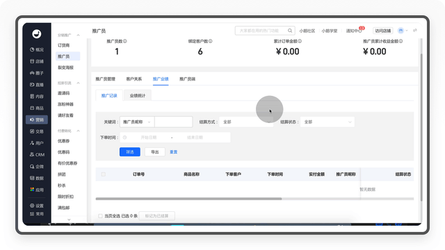Click the blue 筛选 filter button
This screenshot has width=445, height=250.
(130, 152)
